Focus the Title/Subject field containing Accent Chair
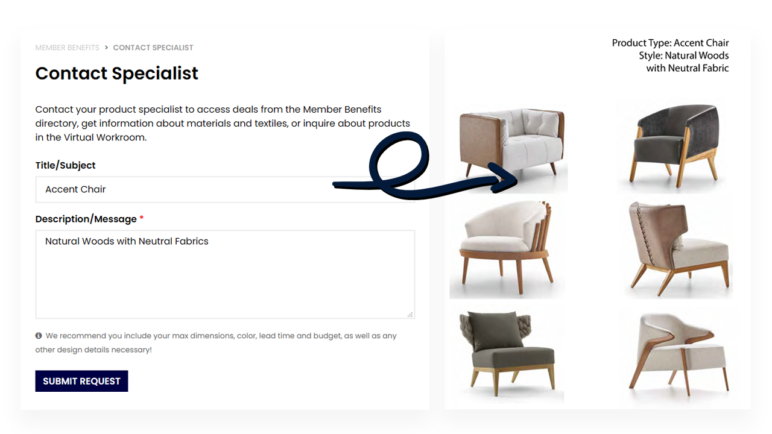This screenshot has height=434, width=772. (x=225, y=189)
